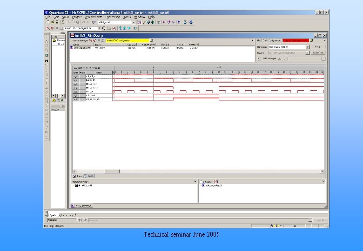Screen dimensions: 363x251
Task: Click the time marker at sample 10
Action: pyautogui.click(x=219, y=68)
